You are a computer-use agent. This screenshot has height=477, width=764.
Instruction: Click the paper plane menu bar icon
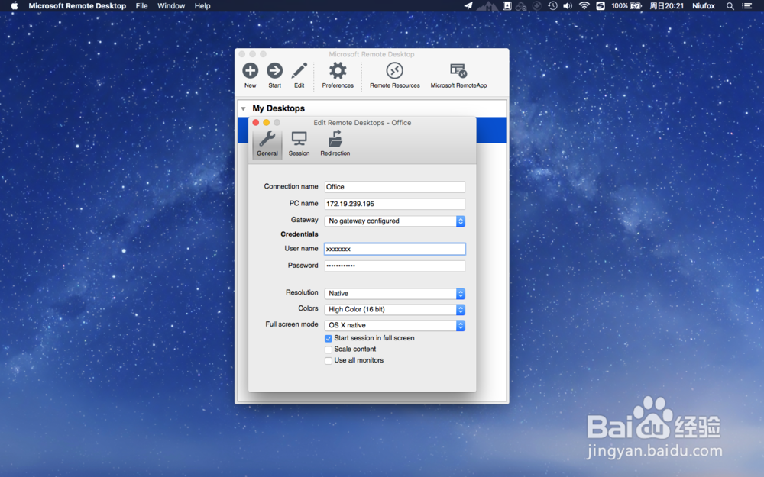[468, 6]
